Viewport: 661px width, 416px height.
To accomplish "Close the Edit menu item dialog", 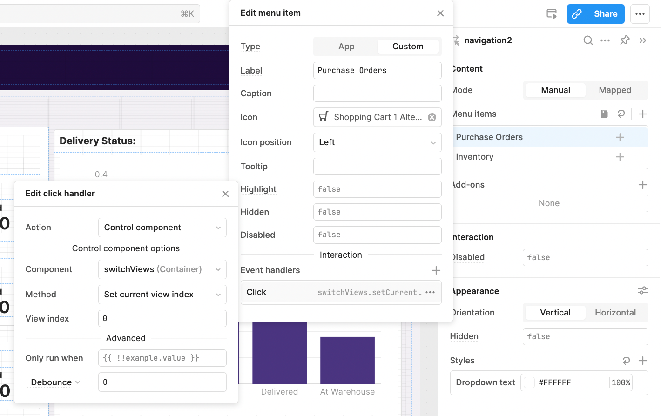I will tap(440, 13).
